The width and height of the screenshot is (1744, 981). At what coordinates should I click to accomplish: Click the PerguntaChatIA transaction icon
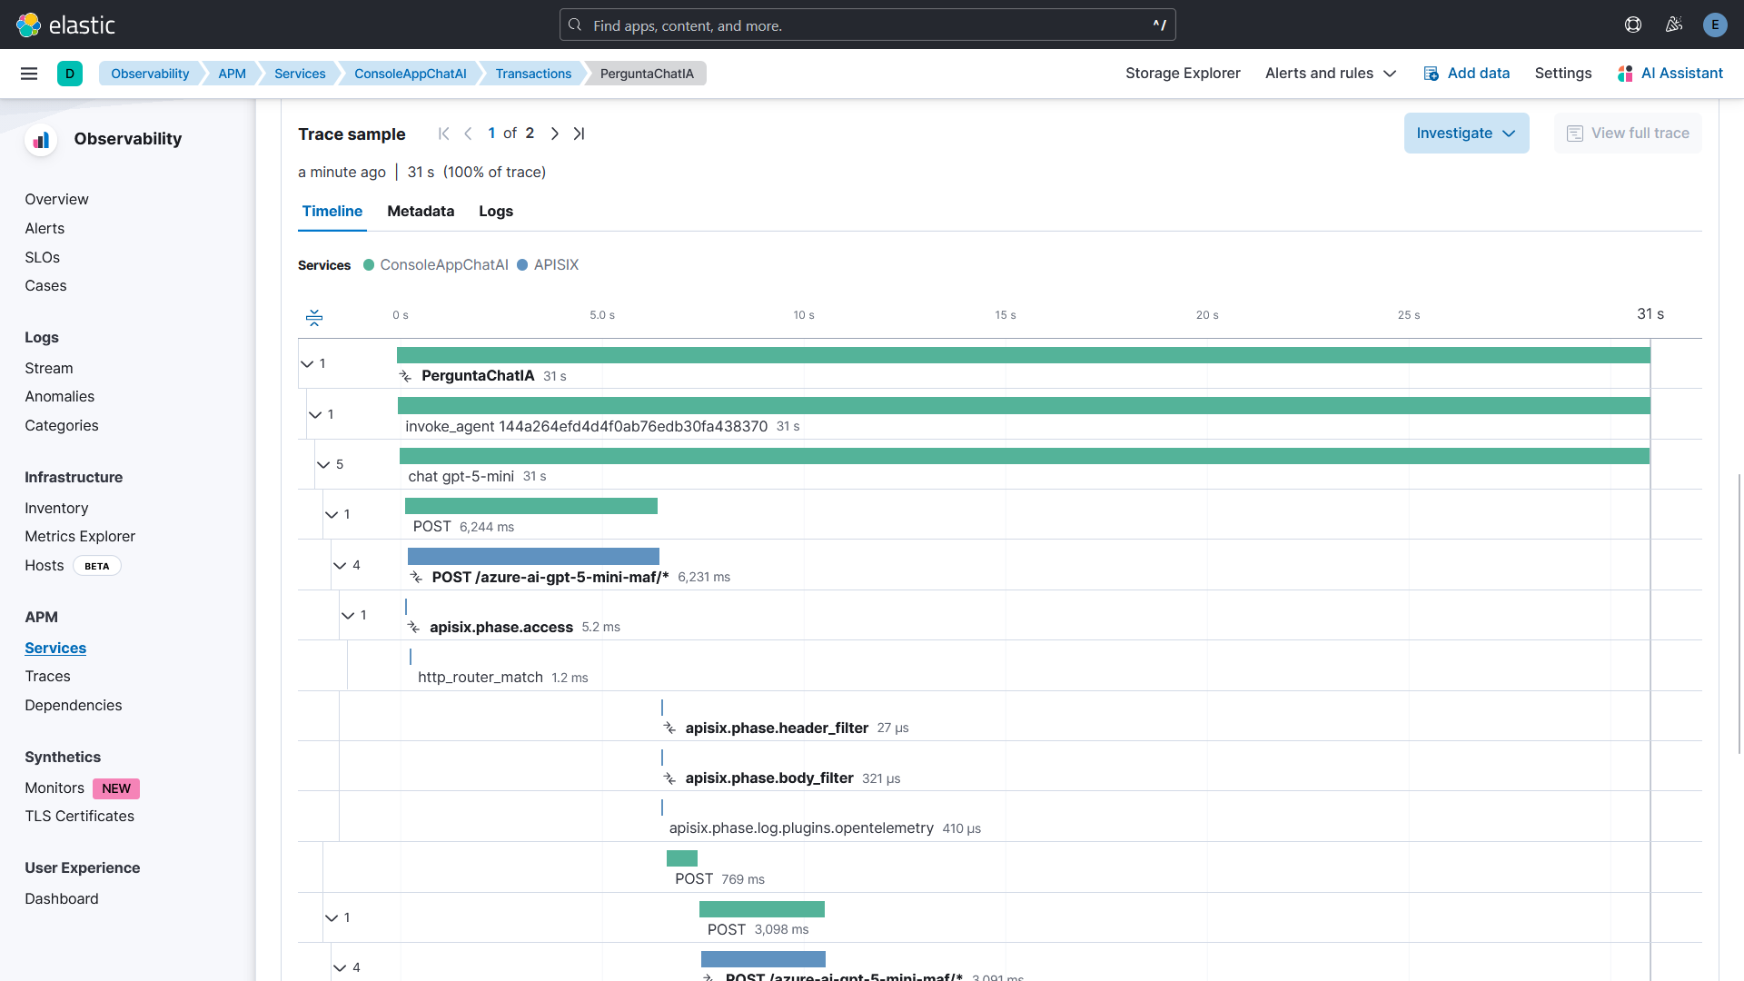tap(406, 376)
